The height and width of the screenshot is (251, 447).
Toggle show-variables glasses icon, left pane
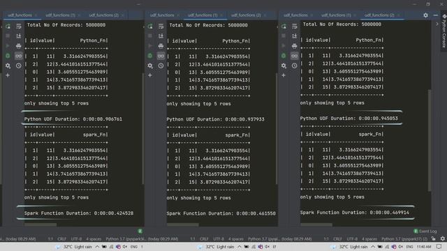(x=19, y=56)
